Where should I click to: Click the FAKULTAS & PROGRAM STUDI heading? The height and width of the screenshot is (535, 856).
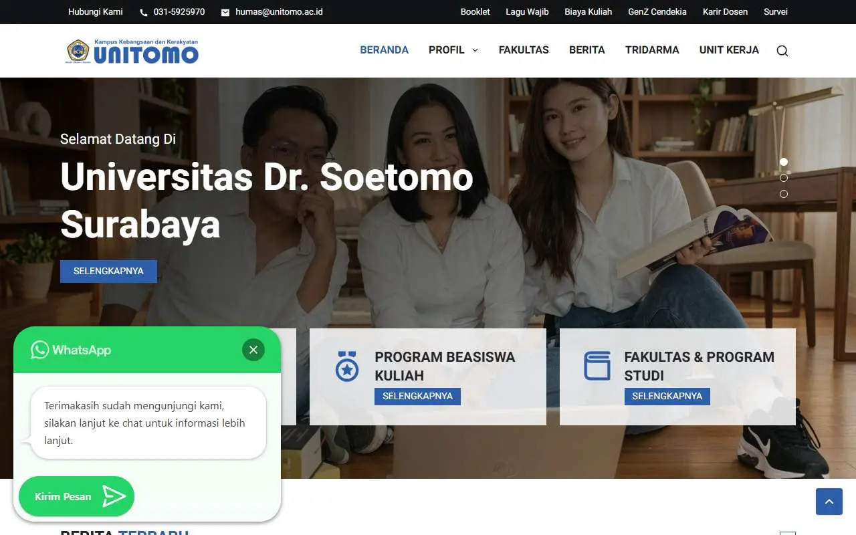coord(700,366)
